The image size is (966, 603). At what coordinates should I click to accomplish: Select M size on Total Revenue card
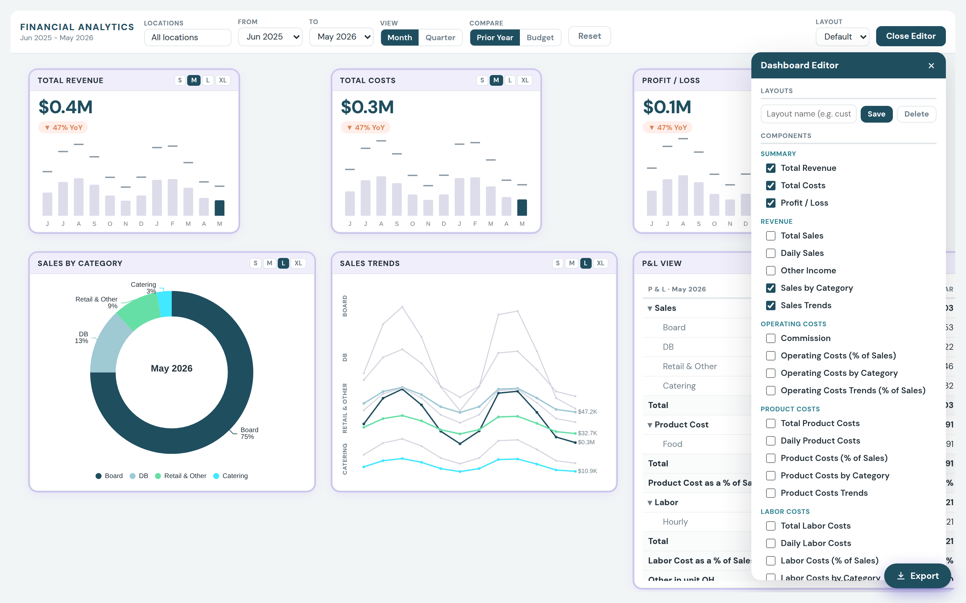coord(194,80)
